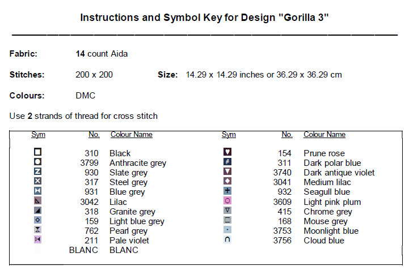Select the Granite grey 318 symbol
The height and width of the screenshot is (270, 409).
click(38, 211)
